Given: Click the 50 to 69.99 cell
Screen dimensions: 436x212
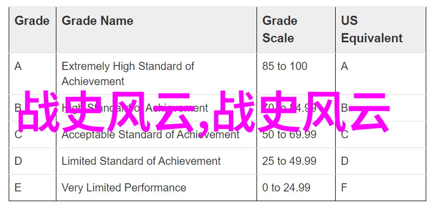Looking at the screenshot, I should [x=296, y=134].
